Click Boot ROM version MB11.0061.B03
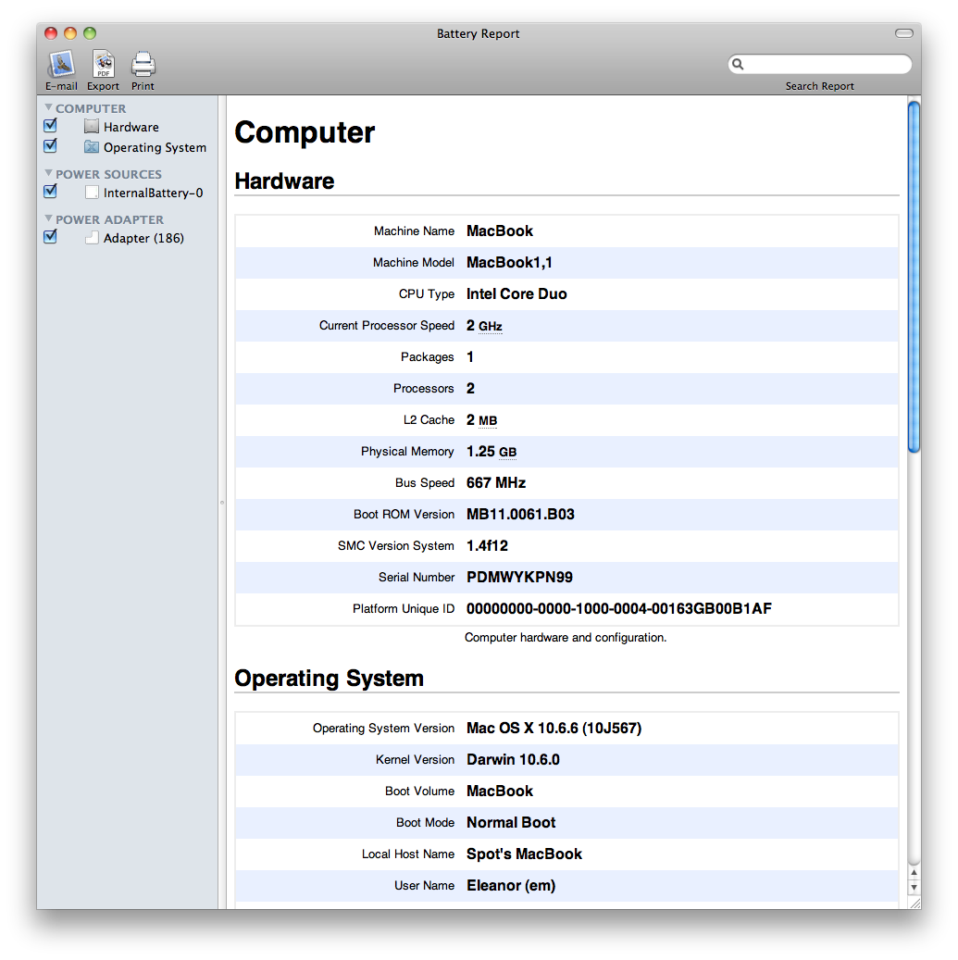 pos(520,515)
